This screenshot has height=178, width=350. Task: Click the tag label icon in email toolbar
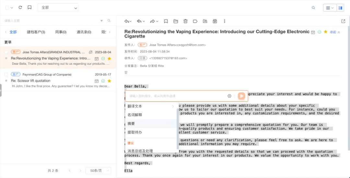(x=195, y=21)
